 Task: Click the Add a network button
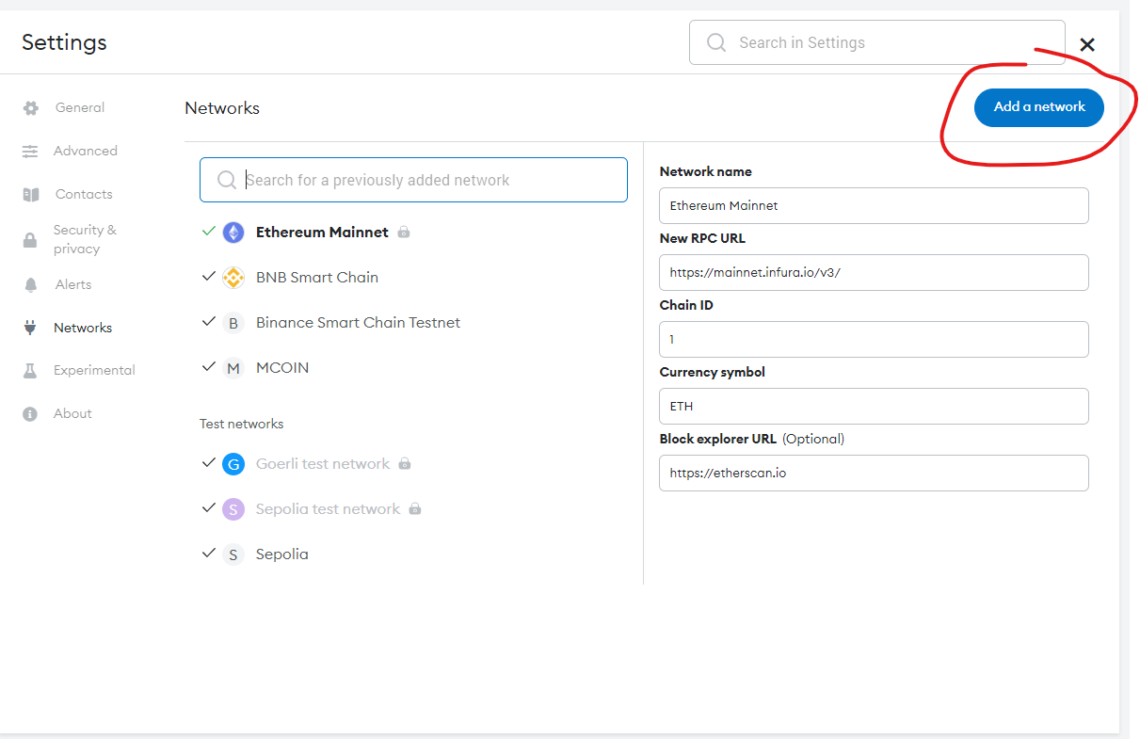pyautogui.click(x=1039, y=107)
